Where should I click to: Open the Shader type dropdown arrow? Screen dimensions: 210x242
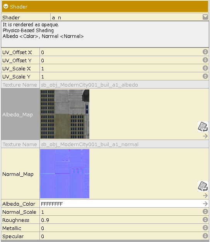pyautogui.click(x=205, y=17)
